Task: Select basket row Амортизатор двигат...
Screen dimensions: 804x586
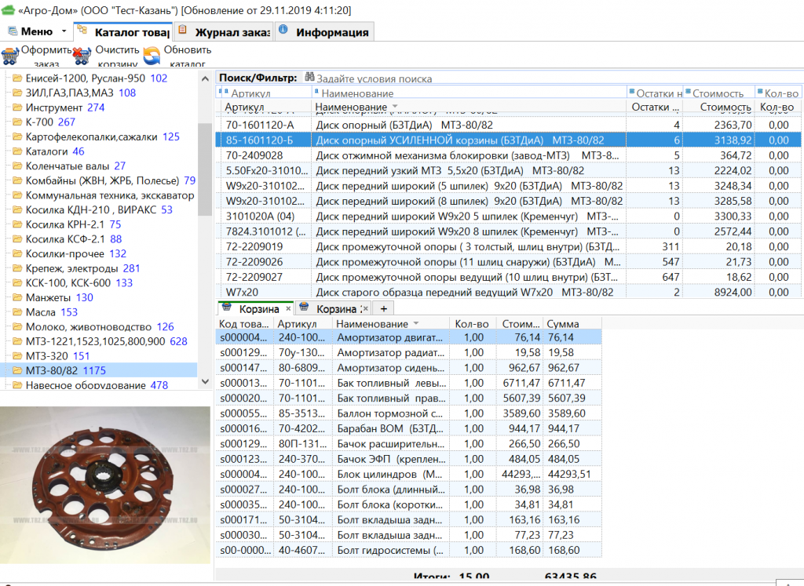Action: point(408,337)
